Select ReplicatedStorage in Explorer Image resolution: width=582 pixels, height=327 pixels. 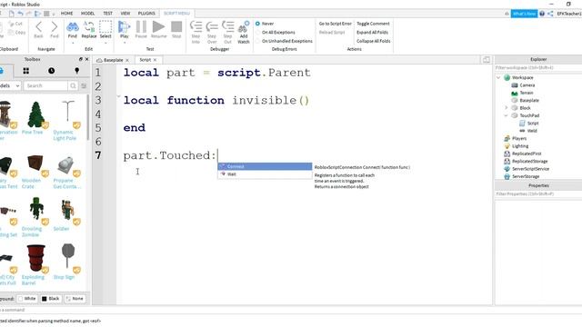(529, 162)
